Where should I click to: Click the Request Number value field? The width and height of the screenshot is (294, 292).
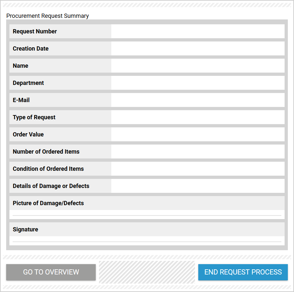[x=198, y=31]
